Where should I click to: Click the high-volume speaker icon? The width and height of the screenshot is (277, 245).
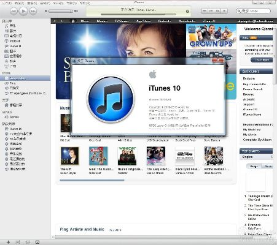76,11
